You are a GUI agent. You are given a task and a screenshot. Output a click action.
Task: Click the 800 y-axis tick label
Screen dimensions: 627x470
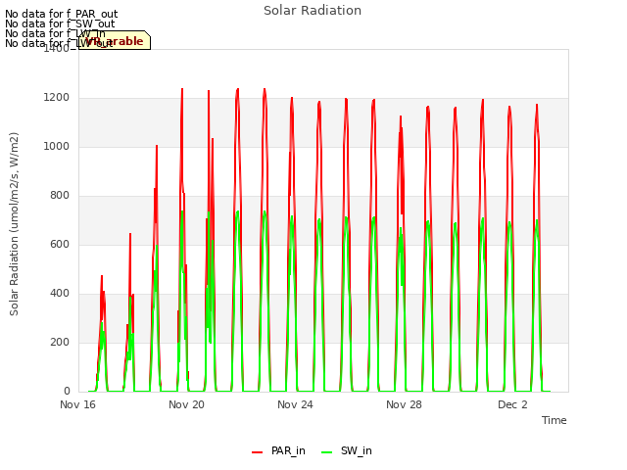[x=60, y=196]
